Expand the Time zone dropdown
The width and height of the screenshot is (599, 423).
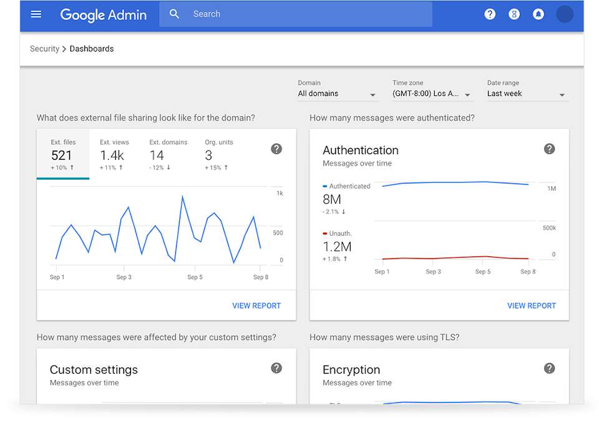434,94
